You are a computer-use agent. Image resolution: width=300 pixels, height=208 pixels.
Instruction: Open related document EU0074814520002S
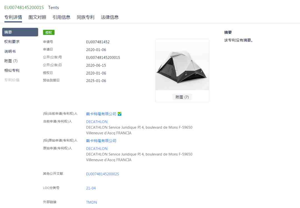coord(102,174)
